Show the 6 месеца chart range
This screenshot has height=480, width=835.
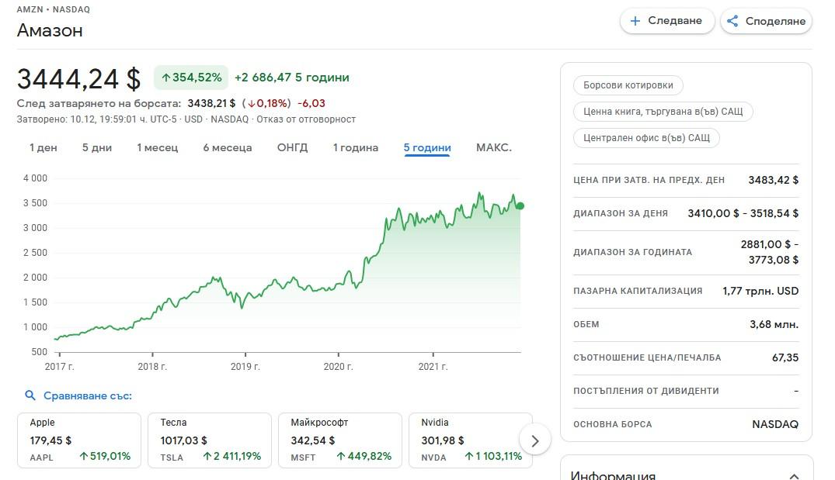pyautogui.click(x=228, y=147)
